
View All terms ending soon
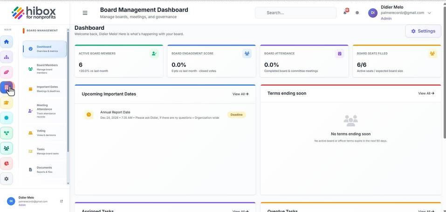coord(426,93)
